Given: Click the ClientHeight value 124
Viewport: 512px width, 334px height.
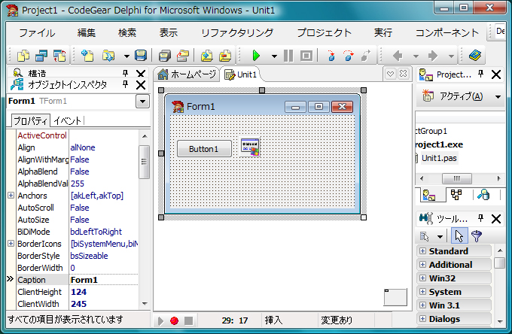Looking at the screenshot, I should click(x=79, y=292).
